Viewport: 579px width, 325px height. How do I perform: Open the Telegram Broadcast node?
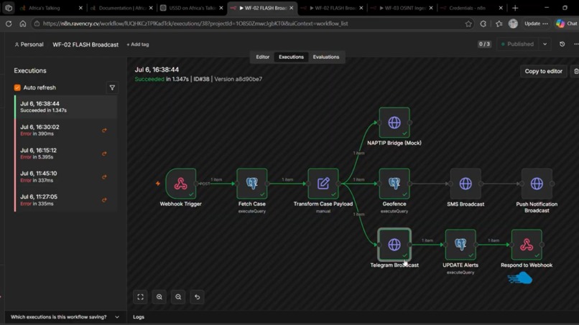click(394, 245)
